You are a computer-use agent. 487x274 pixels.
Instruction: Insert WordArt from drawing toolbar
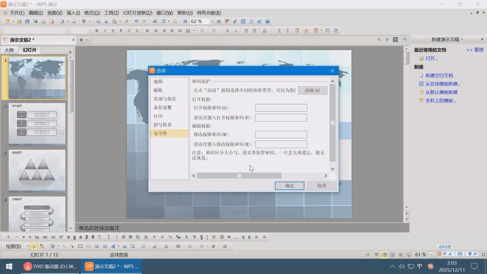click(113, 246)
